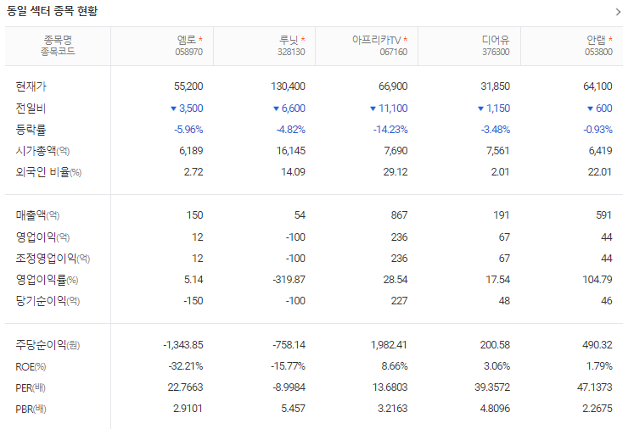Click the 주당순이익(원) row label
Screen dimensions: 634x429
tap(48, 345)
